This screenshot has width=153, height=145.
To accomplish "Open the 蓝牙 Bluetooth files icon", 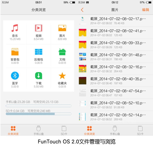I will click(x=15, y=76).
